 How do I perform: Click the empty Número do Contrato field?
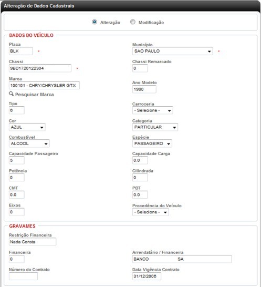pyautogui.click(x=23, y=276)
